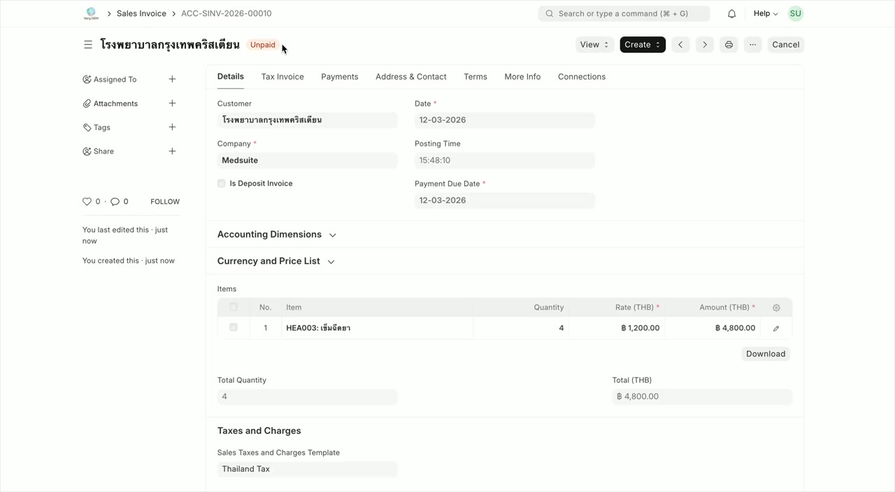Edit the HEA003 item row with the pencil icon
Viewport: 895px width, 492px height.
775,328
